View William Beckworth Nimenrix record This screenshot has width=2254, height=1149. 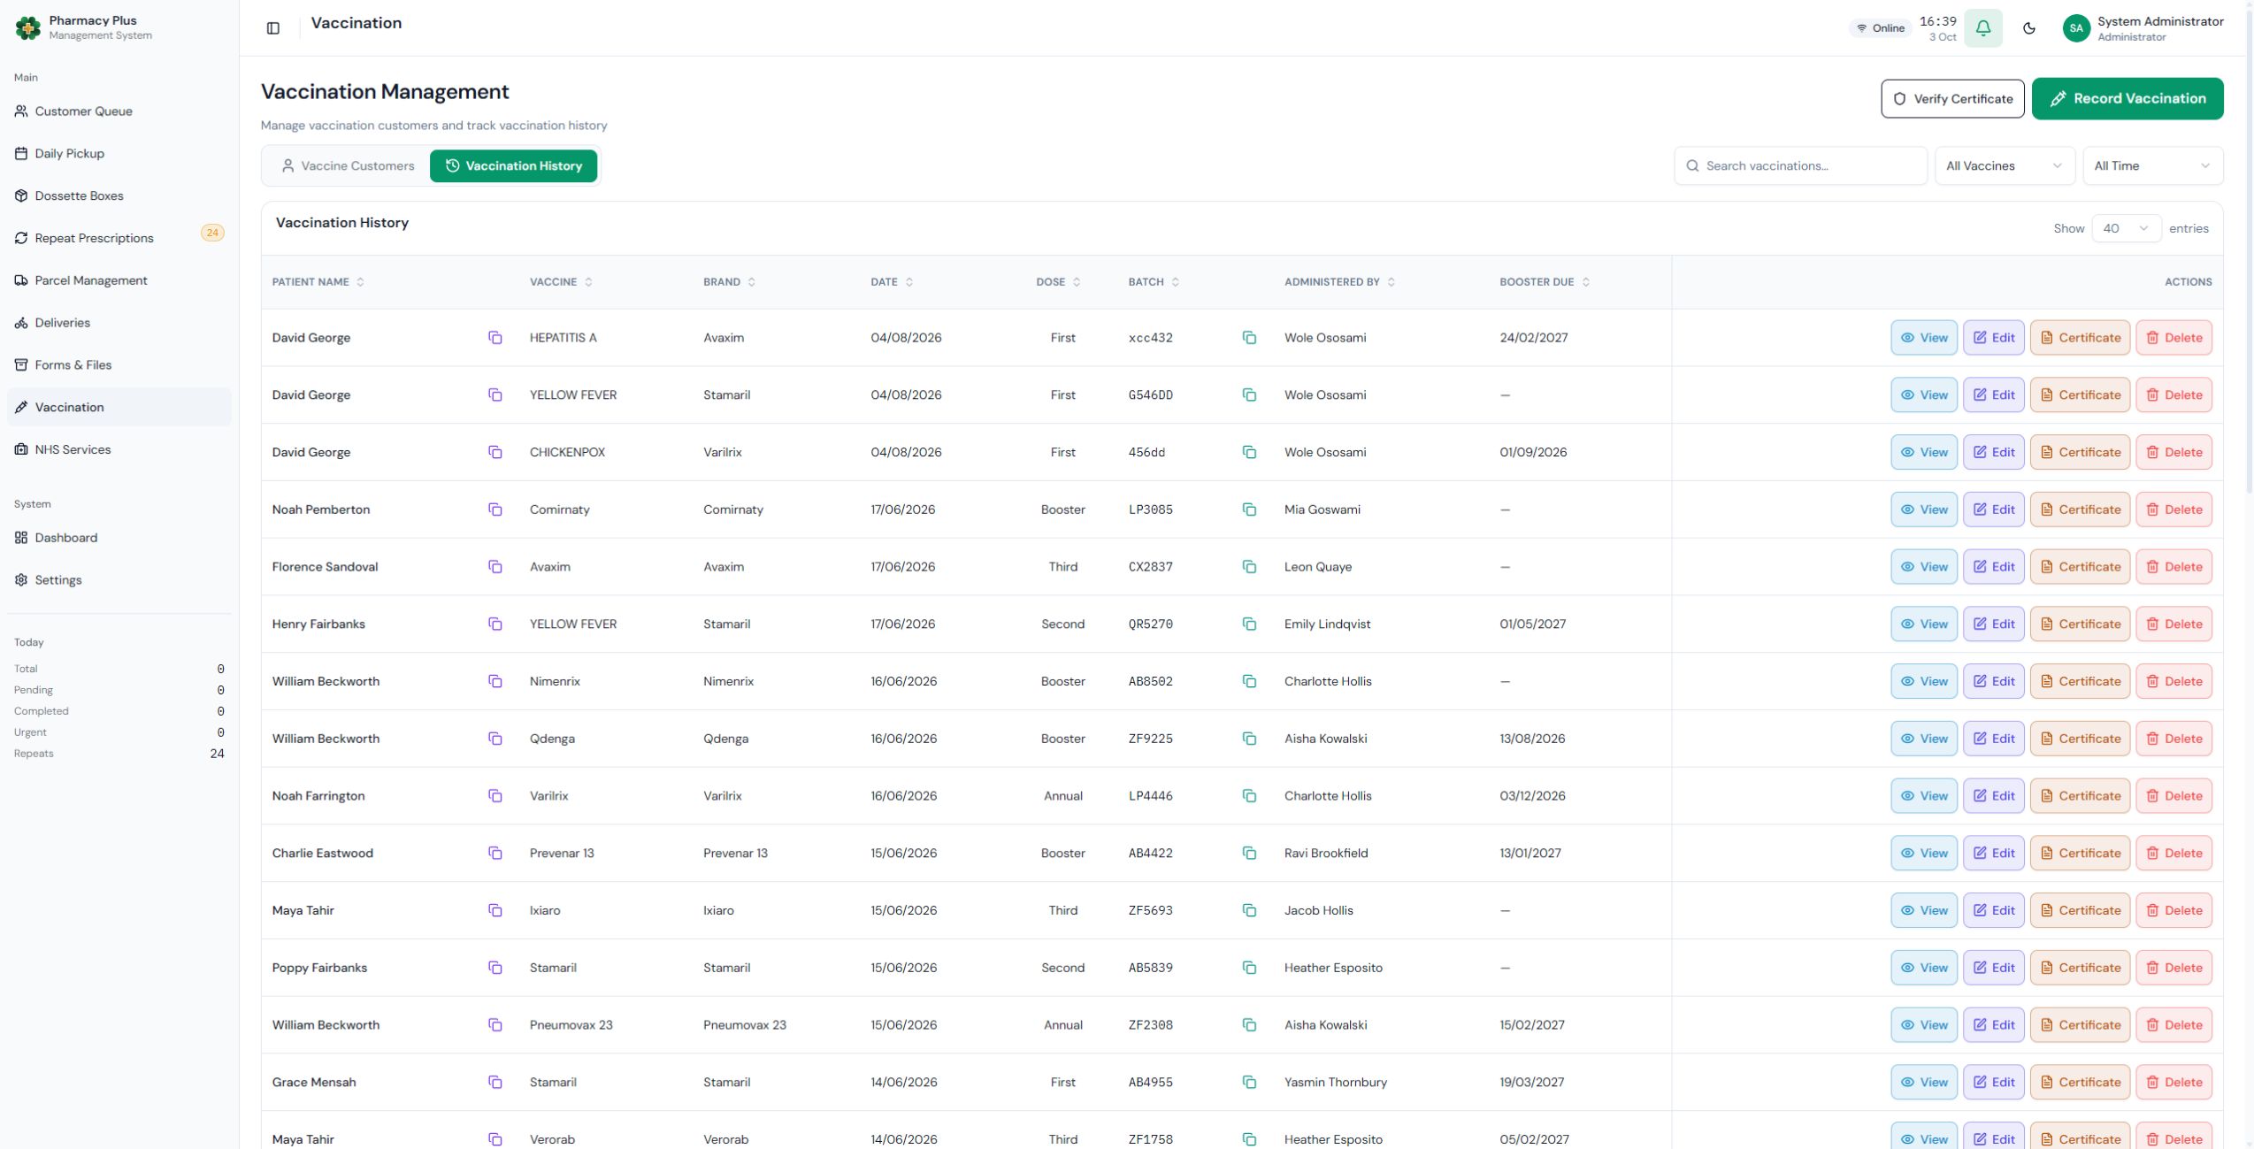click(x=1924, y=681)
